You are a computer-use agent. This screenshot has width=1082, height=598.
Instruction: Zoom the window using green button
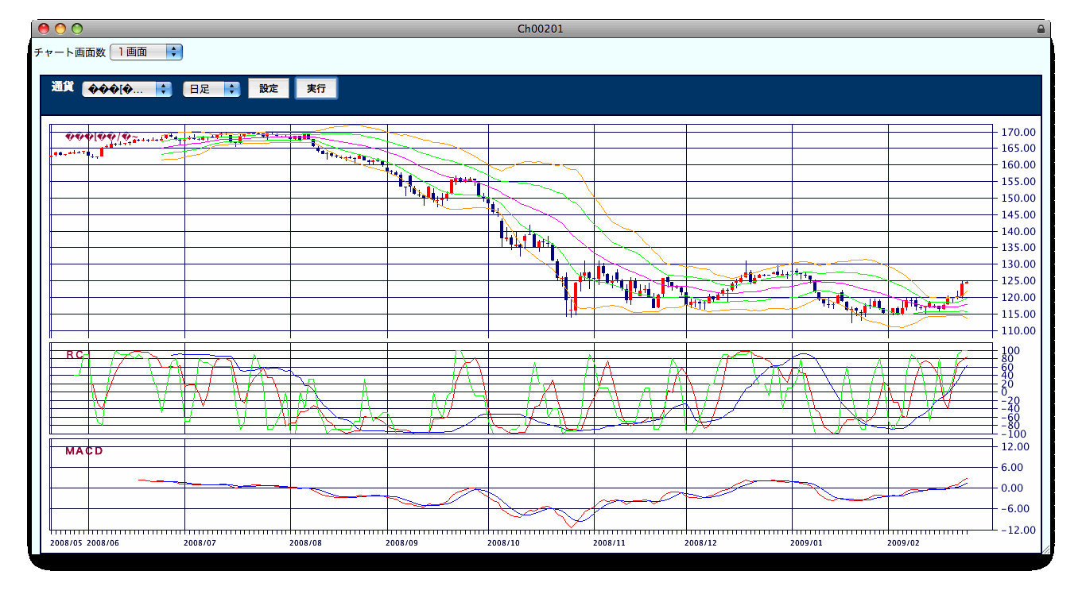point(77,29)
